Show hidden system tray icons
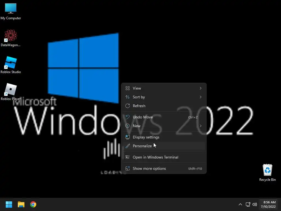281x211 pixels. 240,204
